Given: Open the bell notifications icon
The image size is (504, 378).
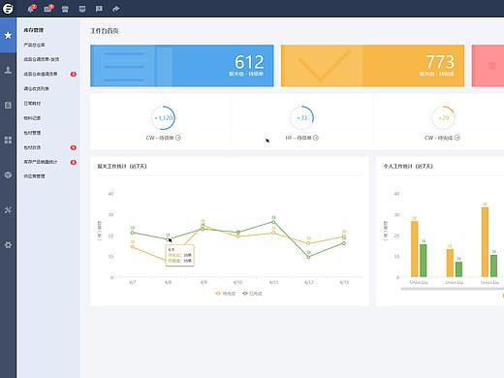Looking at the screenshot, I should (x=31, y=9).
